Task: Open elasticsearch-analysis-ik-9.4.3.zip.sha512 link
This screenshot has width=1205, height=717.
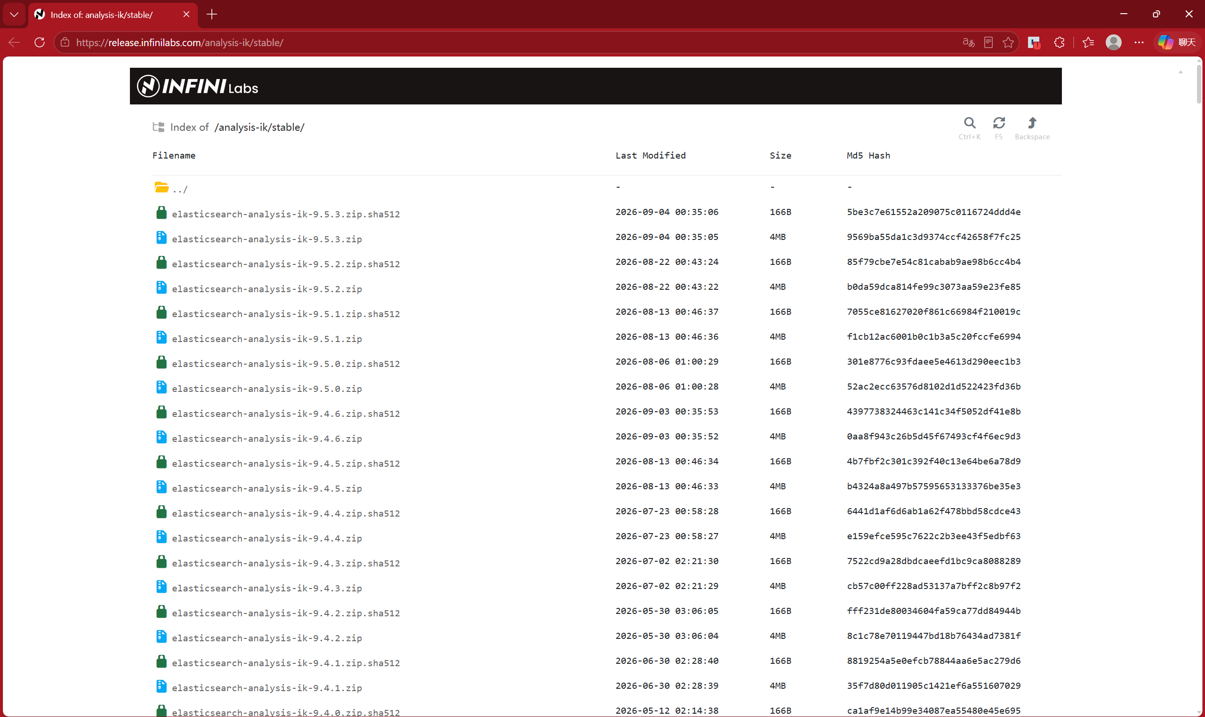Action: (286, 563)
